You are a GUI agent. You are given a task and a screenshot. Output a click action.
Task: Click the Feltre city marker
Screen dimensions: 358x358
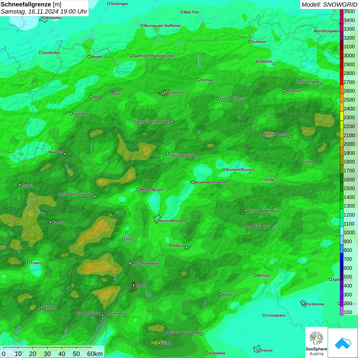click(x=220, y=294)
